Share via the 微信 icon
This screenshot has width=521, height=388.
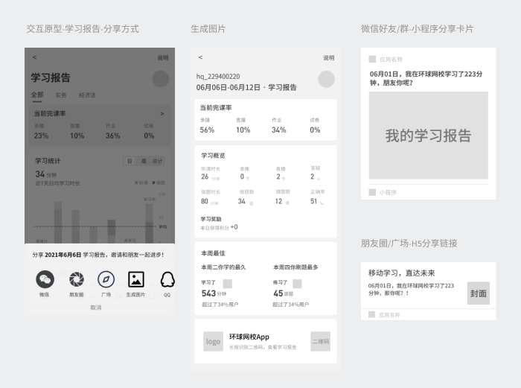pos(45,279)
